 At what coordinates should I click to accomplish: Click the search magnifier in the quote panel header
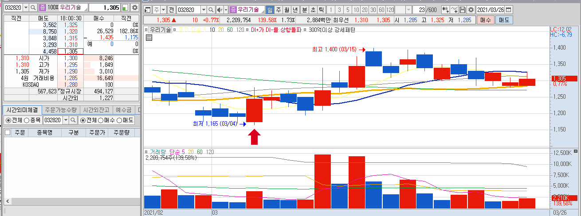point(34,8)
